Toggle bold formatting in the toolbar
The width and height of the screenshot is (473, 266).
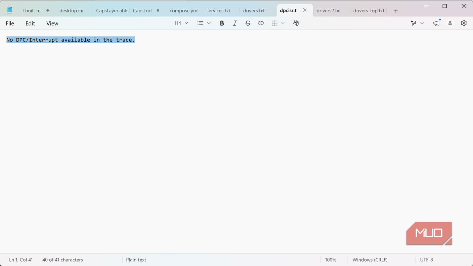(x=222, y=23)
